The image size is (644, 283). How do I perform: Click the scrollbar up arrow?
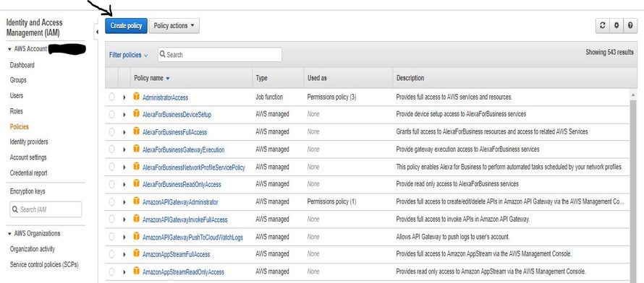[633, 95]
